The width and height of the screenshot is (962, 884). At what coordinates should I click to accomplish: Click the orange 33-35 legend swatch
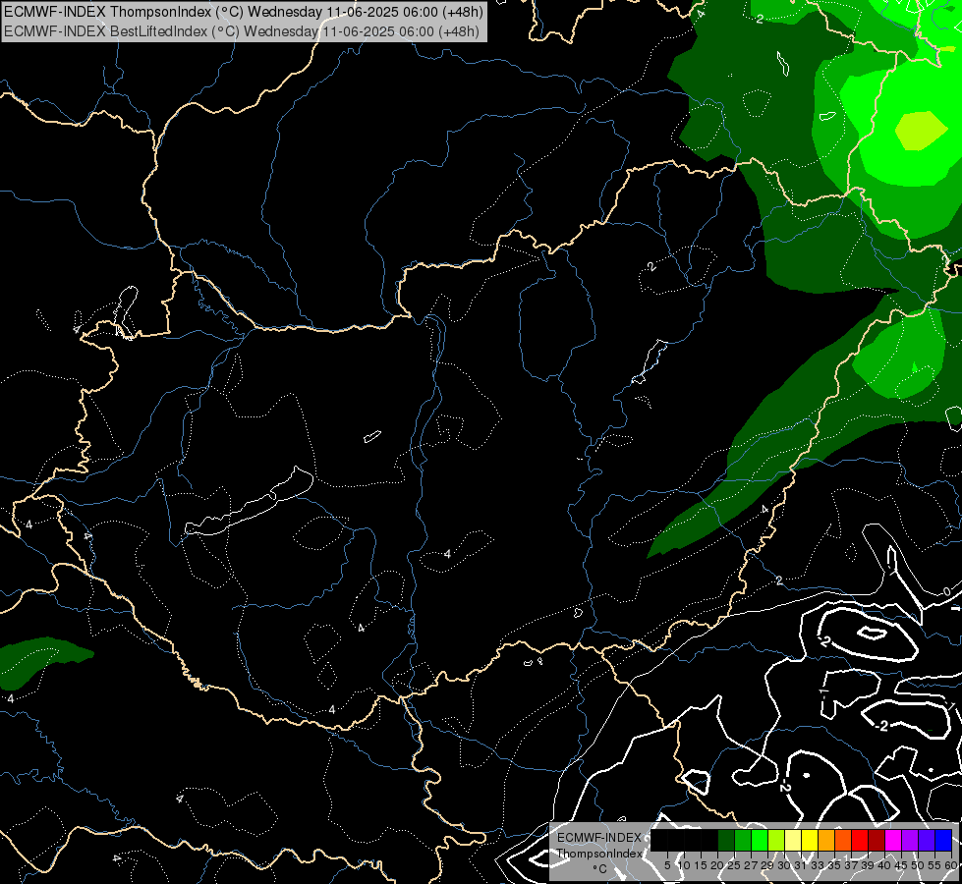tap(826, 840)
